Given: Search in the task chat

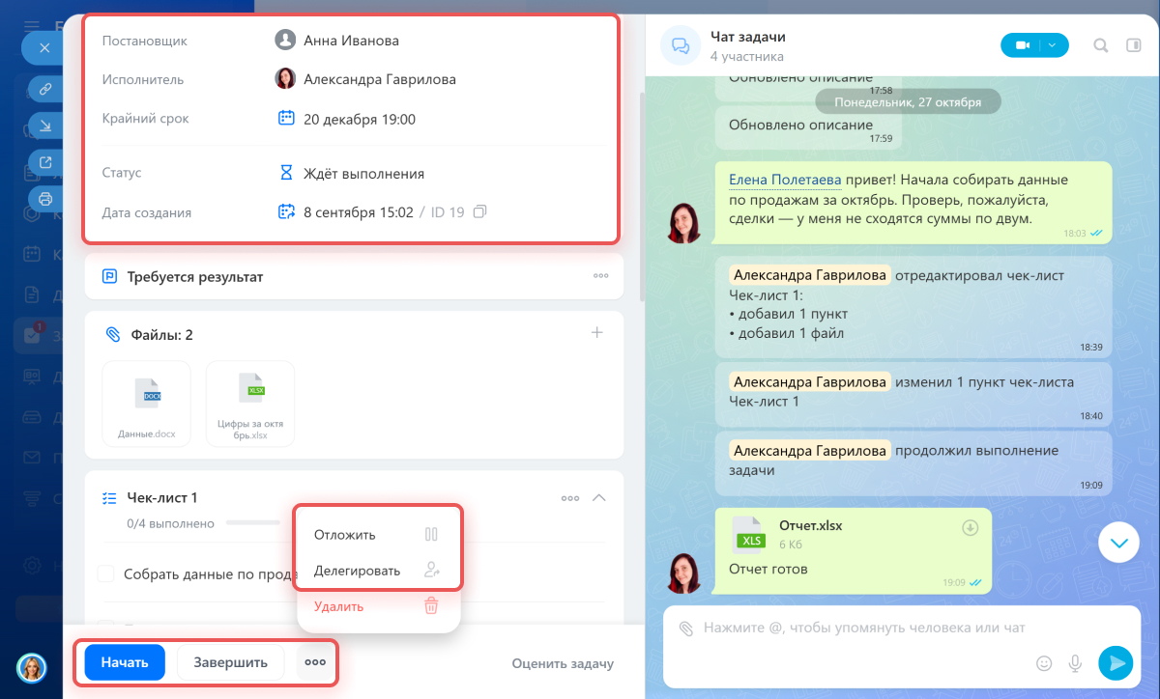Looking at the screenshot, I should click(x=1100, y=45).
